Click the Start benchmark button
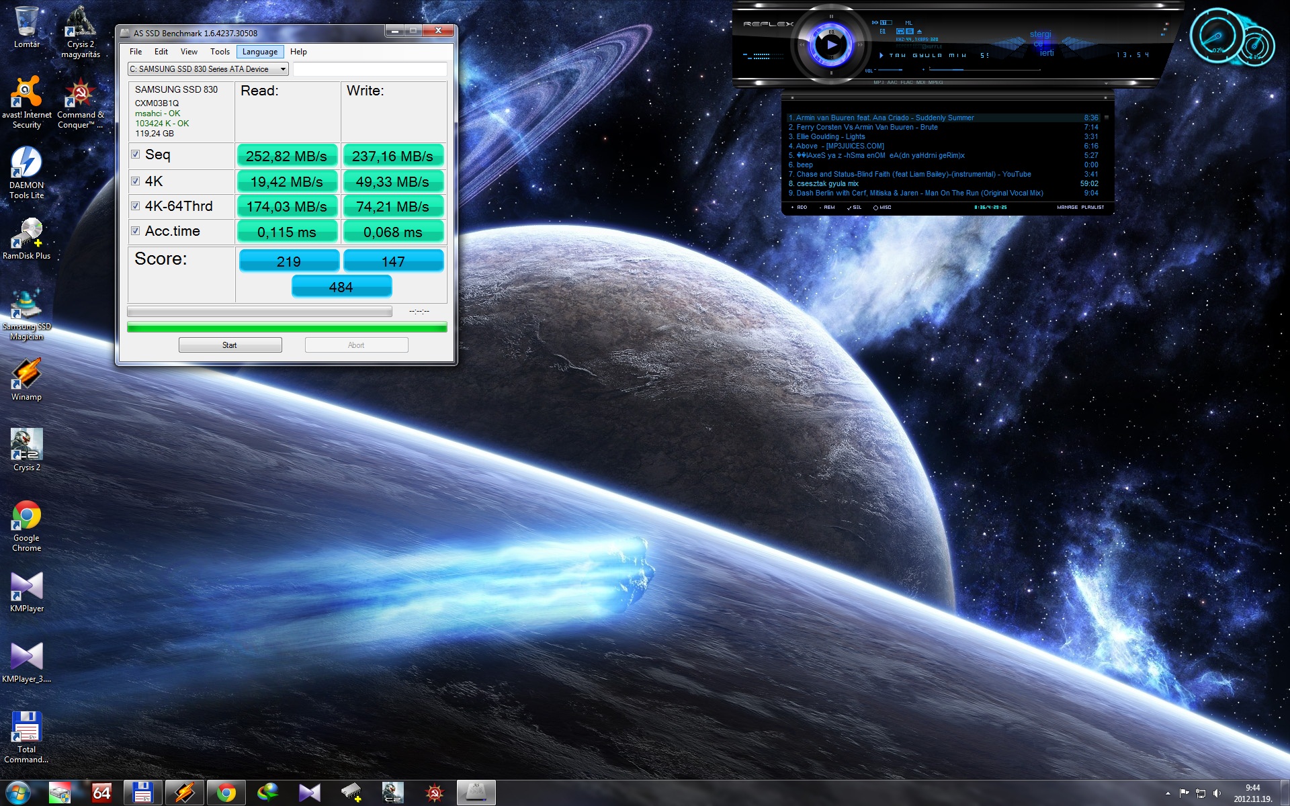Viewport: 1290px width, 806px height. tap(230, 345)
